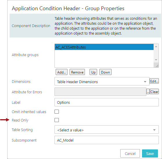Viewport: 162px width, 159px height.
Task: Click the ellipsis browse button for Attribute for Errors
Action: 148,92
